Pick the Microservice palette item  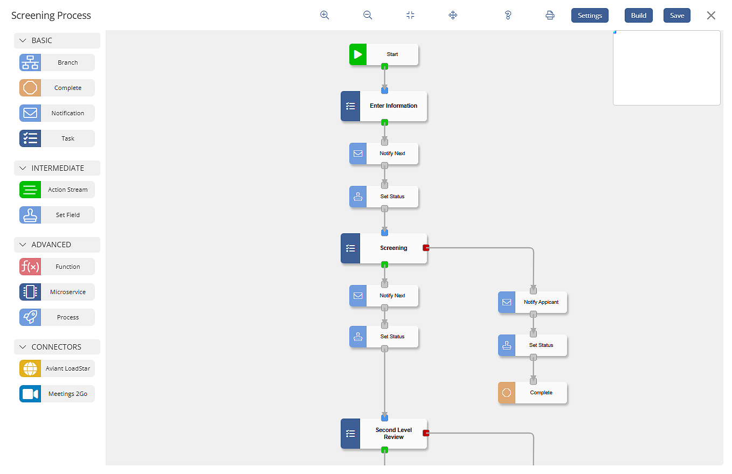click(57, 292)
